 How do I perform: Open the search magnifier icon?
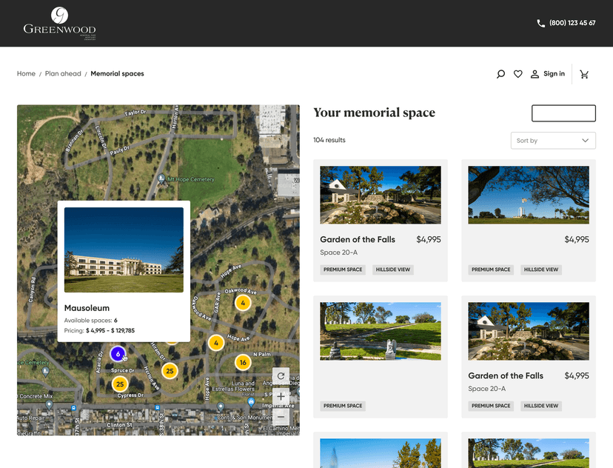[x=500, y=74]
